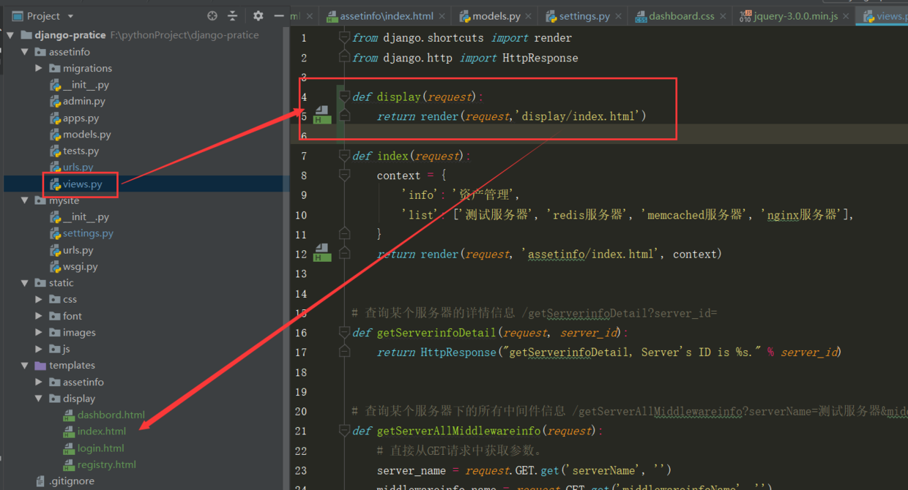This screenshot has height=490, width=908.
Task: Click the Collapse All icon in Project toolbar
Action: [232, 15]
